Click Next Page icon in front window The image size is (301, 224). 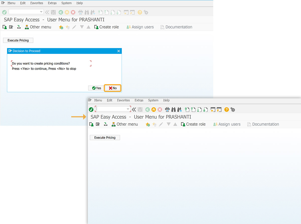coord(199,109)
